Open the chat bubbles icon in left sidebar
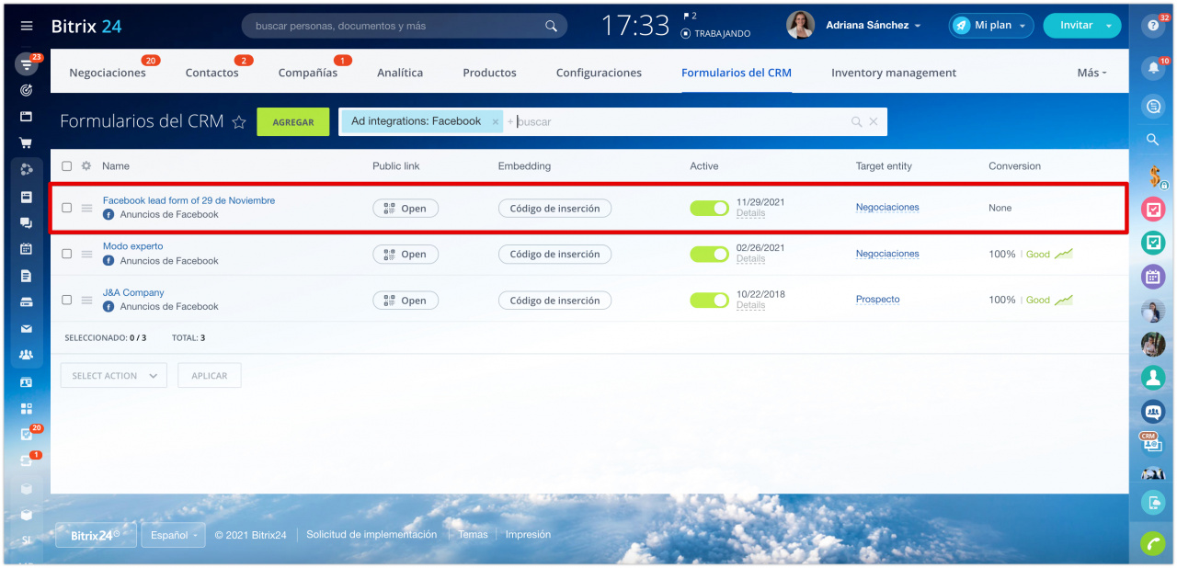1177x568 pixels. [x=27, y=222]
